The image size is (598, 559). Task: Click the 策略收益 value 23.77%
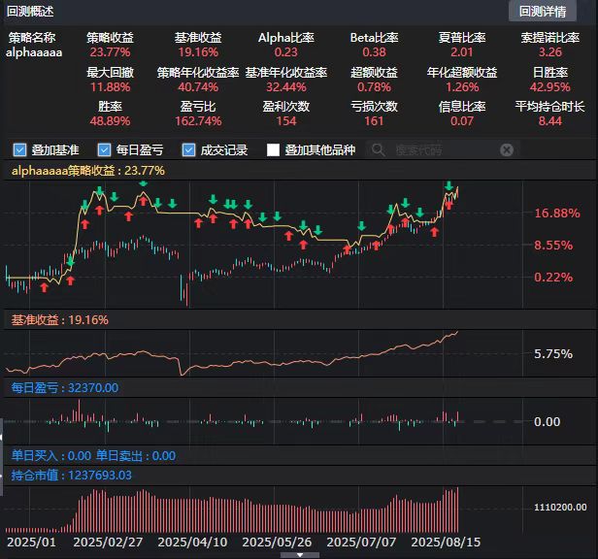(x=111, y=52)
